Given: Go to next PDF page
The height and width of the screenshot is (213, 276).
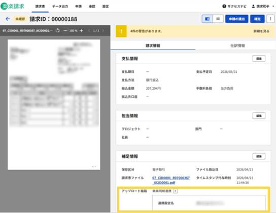Looking at the screenshot, I should coord(103,30).
